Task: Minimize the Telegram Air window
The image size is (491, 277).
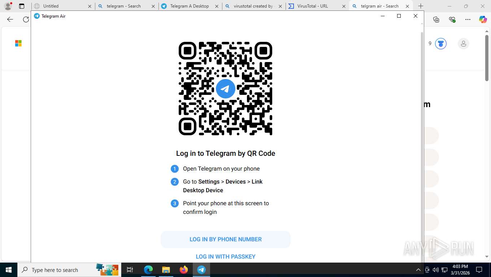Action: (382, 16)
